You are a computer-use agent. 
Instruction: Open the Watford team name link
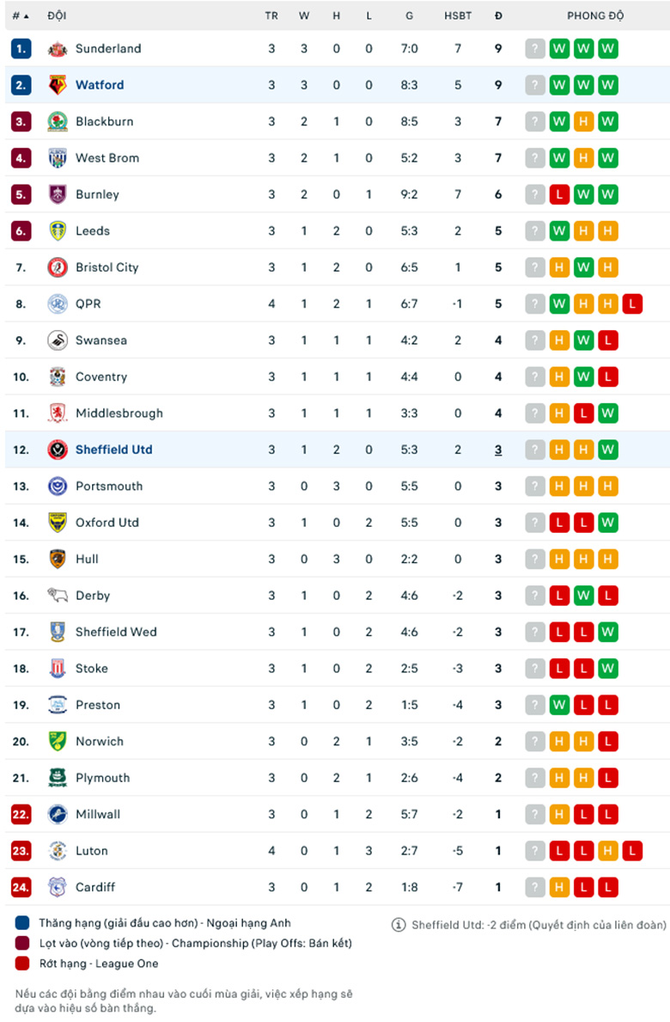click(100, 85)
